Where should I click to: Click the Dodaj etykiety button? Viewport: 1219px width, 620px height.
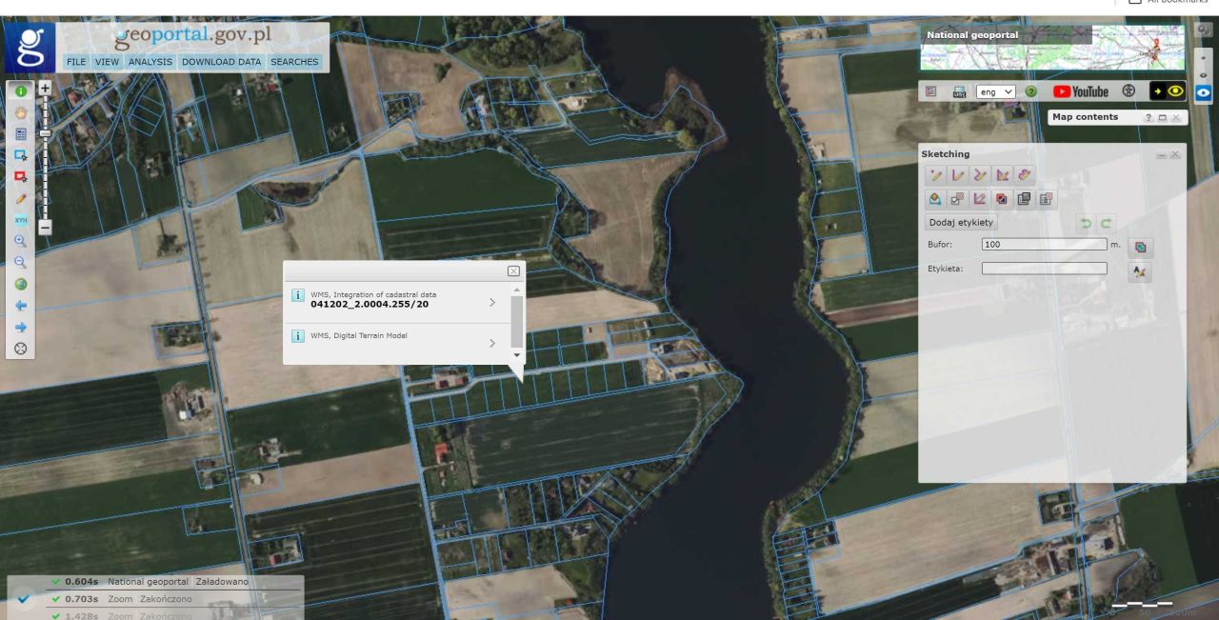(x=962, y=222)
